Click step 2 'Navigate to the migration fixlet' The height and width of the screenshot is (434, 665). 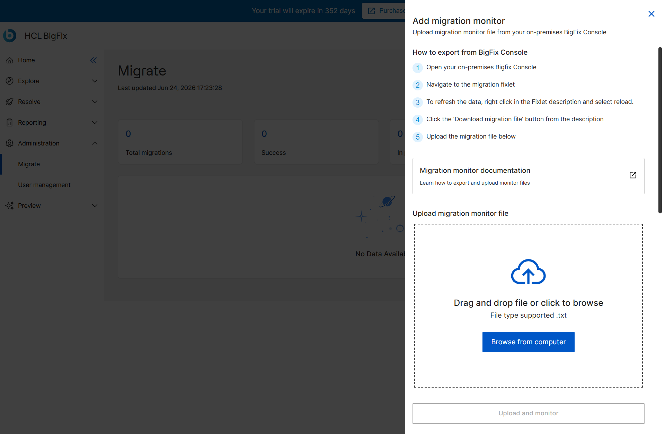tap(470, 85)
